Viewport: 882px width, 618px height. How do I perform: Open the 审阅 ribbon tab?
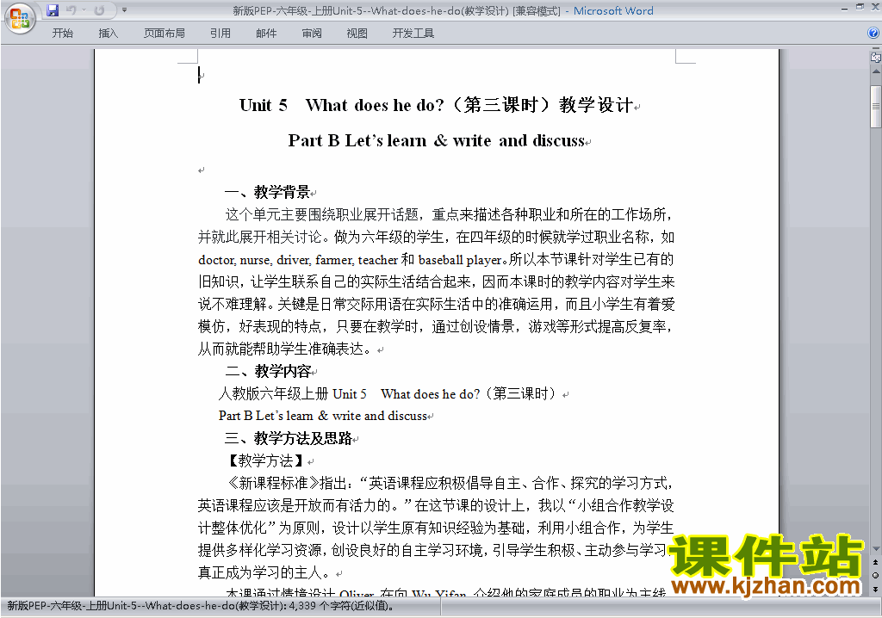click(x=312, y=34)
